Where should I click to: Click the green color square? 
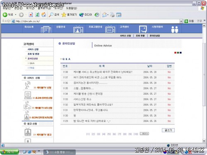(178, 52)
